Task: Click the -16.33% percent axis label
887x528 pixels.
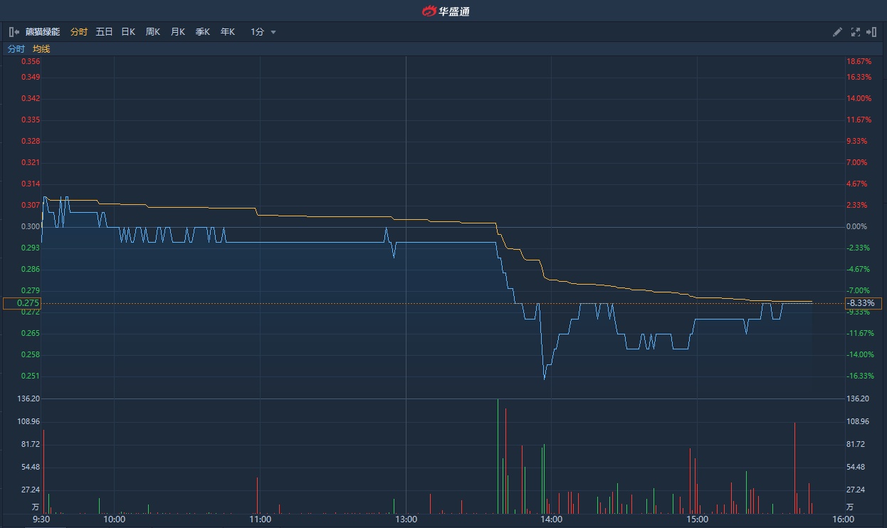Action: pos(860,376)
